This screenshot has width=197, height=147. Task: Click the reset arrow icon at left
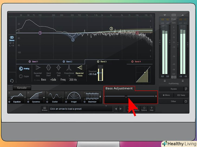[12, 81]
